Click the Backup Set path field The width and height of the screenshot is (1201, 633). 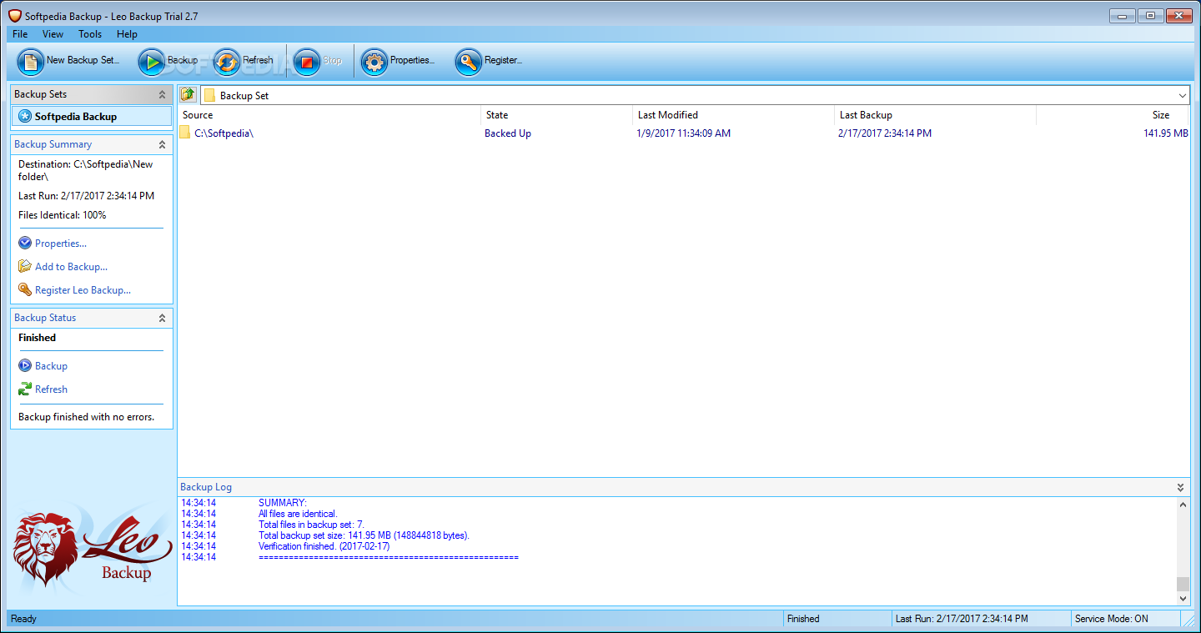coord(695,95)
